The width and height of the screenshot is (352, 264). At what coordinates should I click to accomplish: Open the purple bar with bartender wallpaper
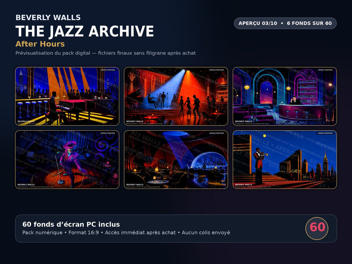285,96
